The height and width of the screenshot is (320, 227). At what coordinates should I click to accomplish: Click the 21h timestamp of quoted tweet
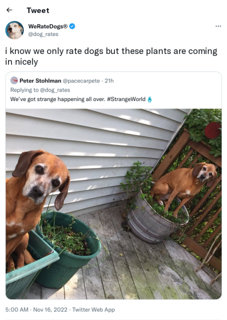click(109, 81)
